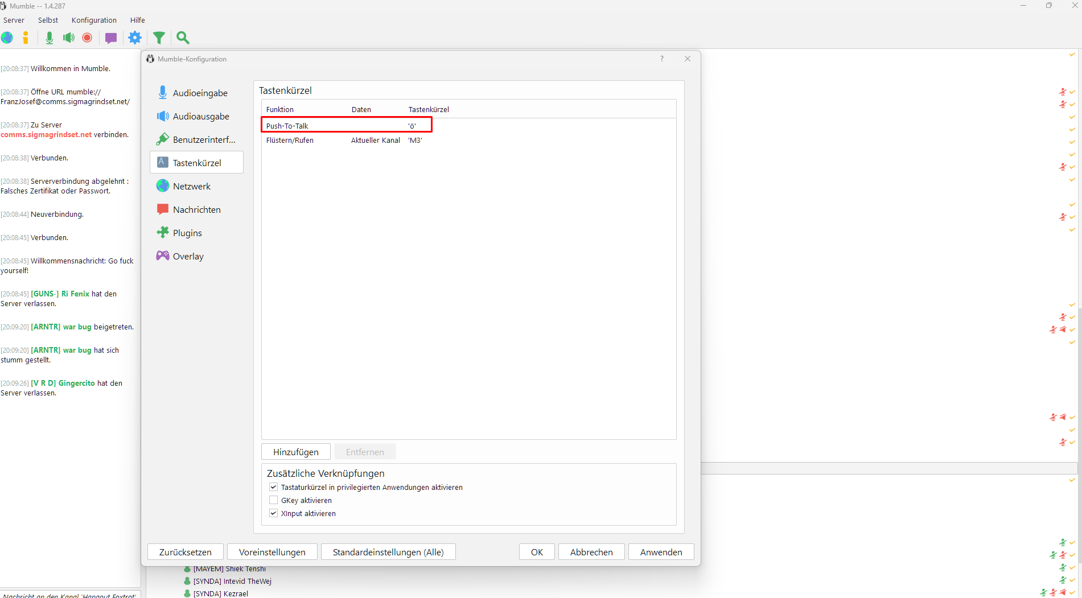Viewport: 1082px width, 598px height.
Task: Sort by Daten column header
Action: coord(361,109)
